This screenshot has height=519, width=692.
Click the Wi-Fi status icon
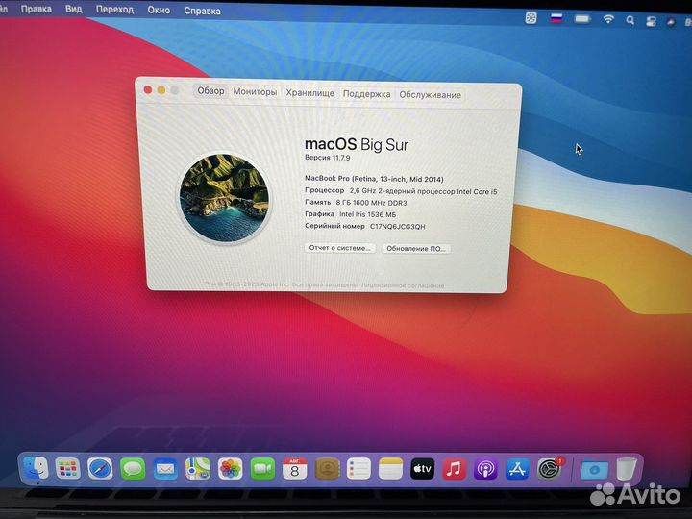pos(608,19)
